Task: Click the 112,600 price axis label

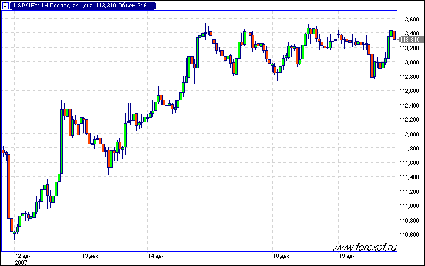Action: [x=410, y=91]
